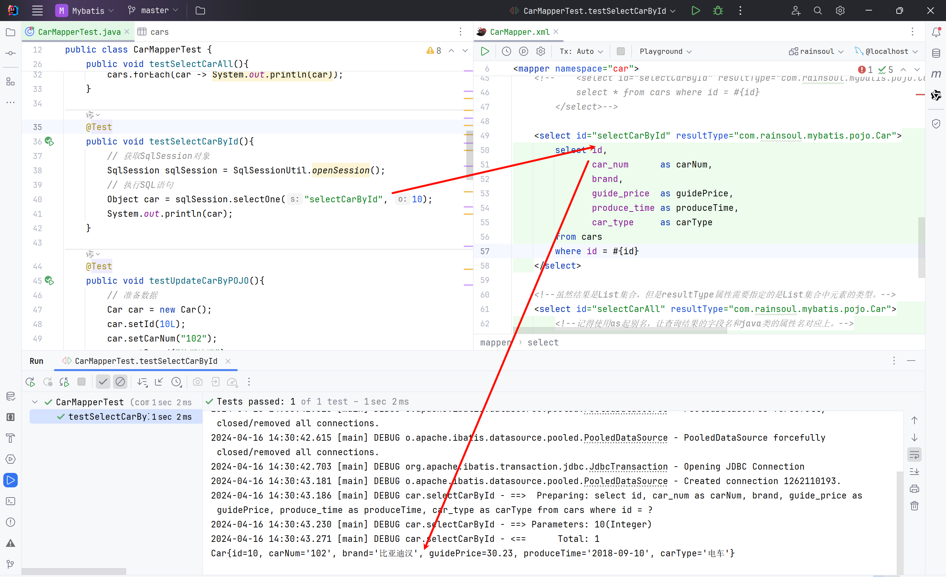Open the rainsoul schema dropdown
The image size is (946, 577).
coord(816,52)
